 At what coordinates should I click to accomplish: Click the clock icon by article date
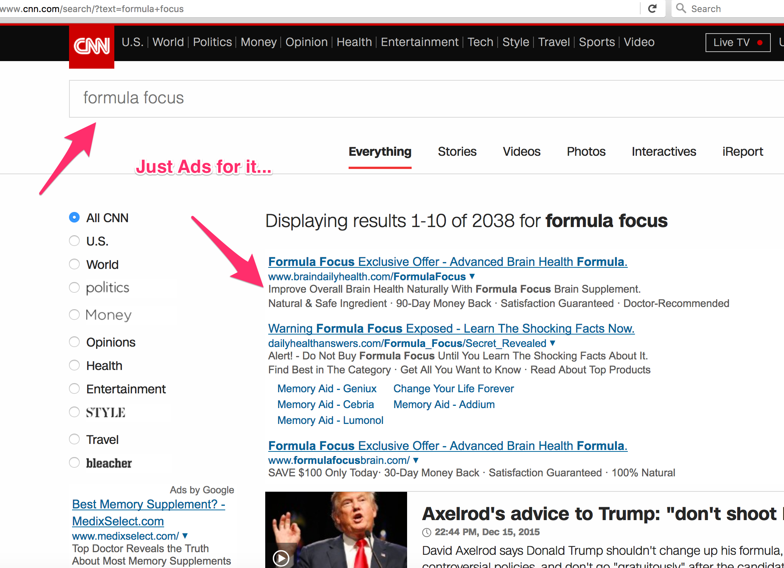click(426, 532)
